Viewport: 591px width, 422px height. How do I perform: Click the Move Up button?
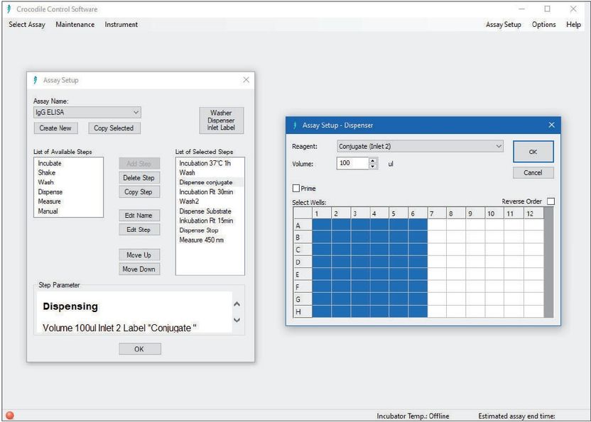pyautogui.click(x=139, y=255)
